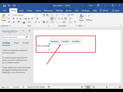123x92 pixels.
Task: Undo the last action
Action: [9, 6]
